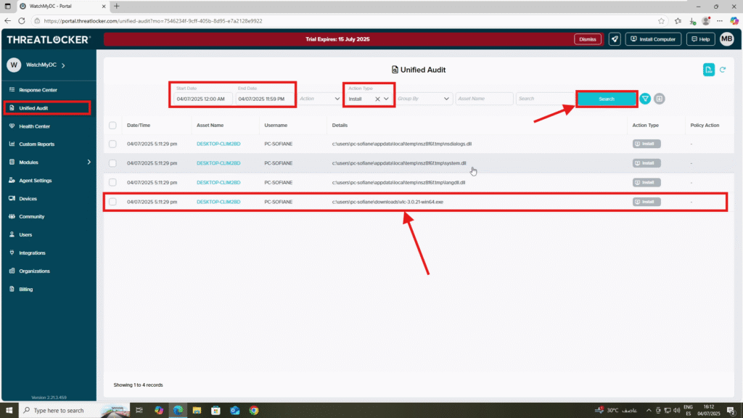Open the Group By dropdown
Image resolution: width=743 pixels, height=418 pixels.
pos(423,99)
